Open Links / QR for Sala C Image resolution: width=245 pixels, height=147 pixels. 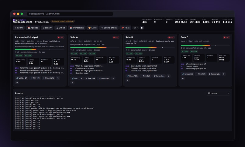[187, 74]
